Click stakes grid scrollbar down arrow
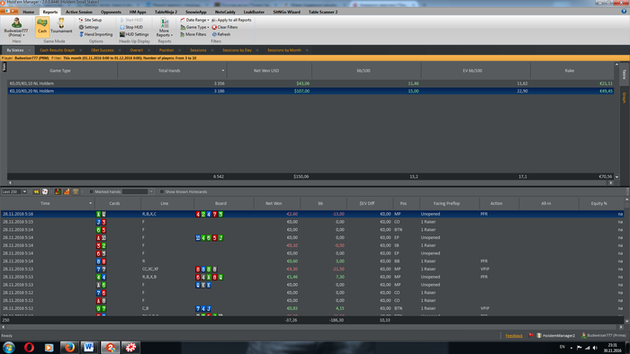Viewport: 630px width, 354px height. click(x=616, y=177)
